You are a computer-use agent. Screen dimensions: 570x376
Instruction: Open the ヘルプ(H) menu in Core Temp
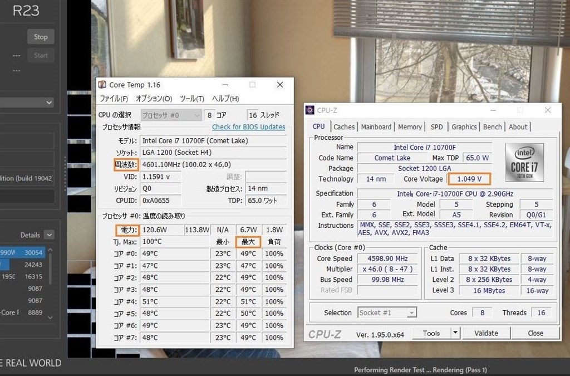point(225,99)
